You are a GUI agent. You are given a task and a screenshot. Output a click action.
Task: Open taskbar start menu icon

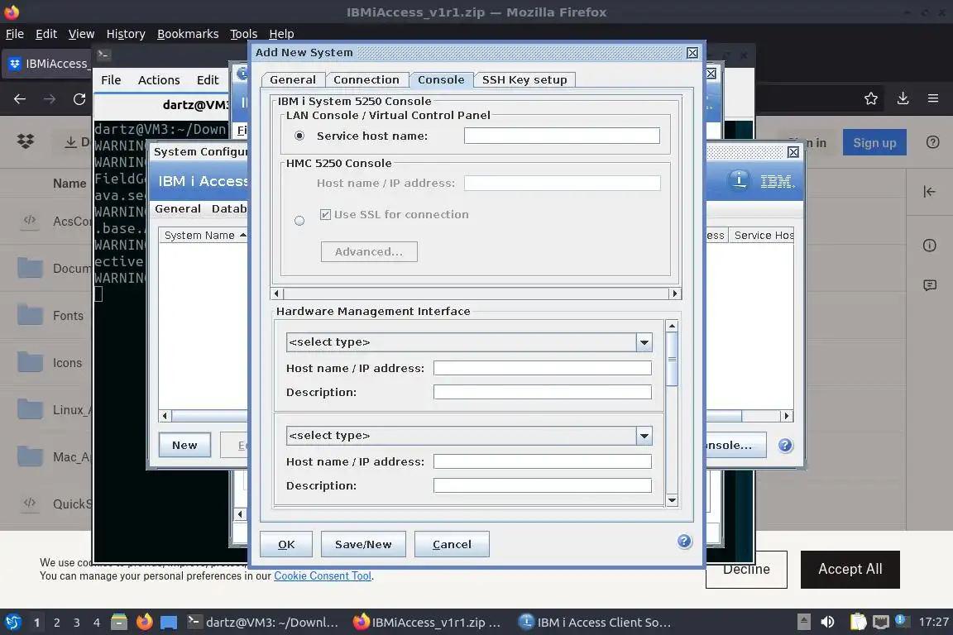click(x=12, y=623)
